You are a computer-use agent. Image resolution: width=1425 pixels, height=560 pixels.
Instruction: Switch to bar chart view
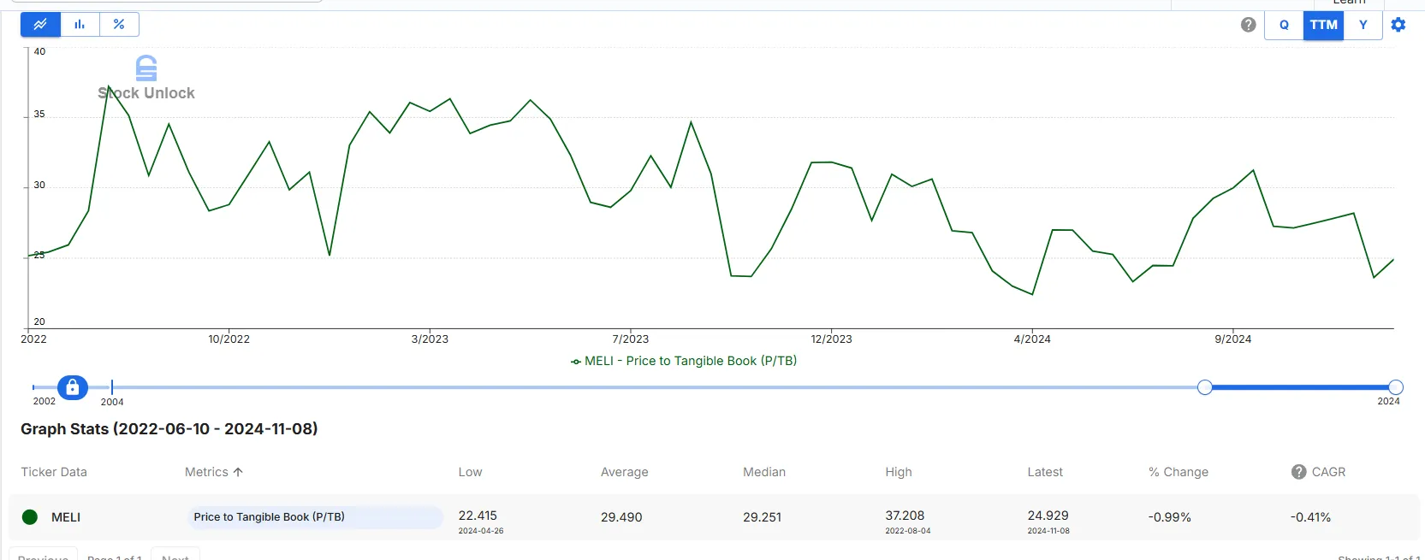pos(80,25)
